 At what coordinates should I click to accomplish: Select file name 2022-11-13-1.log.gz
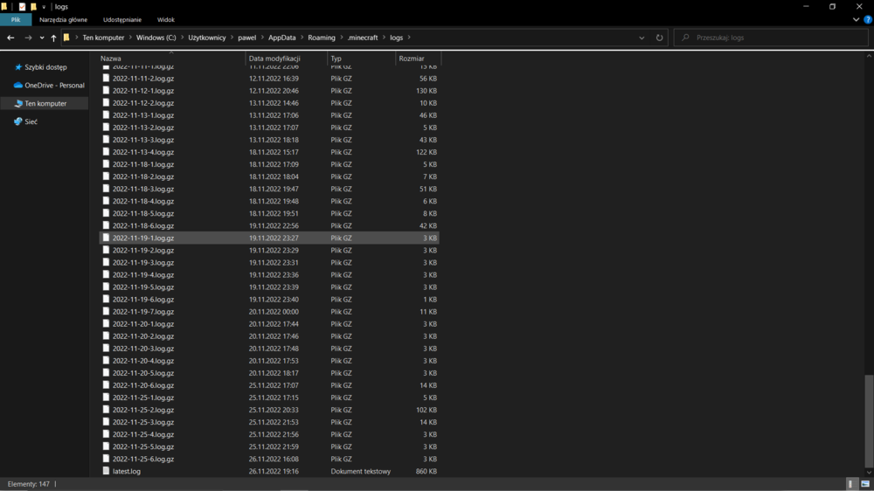143,115
